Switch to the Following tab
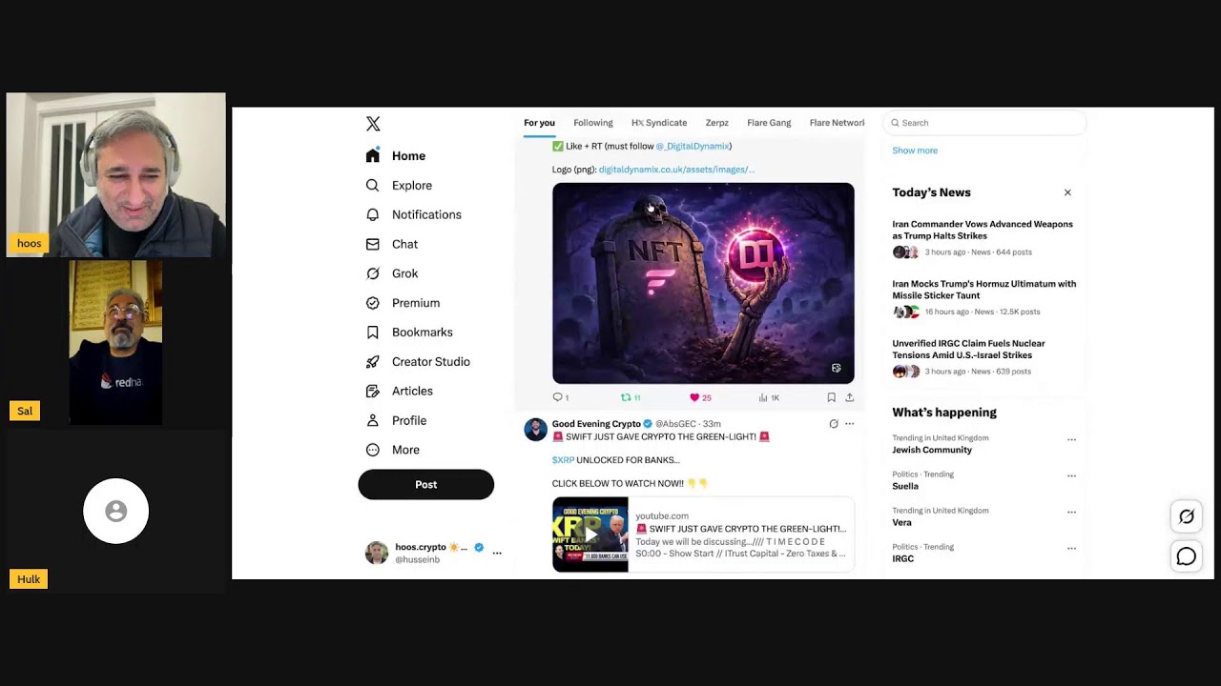Screen dimensions: 1221x686 [593, 123]
